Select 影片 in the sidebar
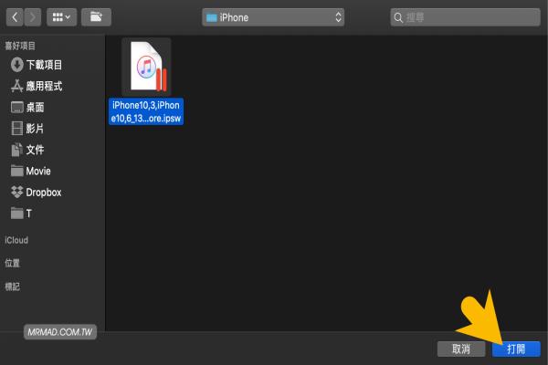The height and width of the screenshot is (365, 548). [35, 129]
